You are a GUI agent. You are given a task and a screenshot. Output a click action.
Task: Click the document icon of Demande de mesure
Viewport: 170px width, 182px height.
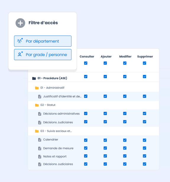(40, 148)
